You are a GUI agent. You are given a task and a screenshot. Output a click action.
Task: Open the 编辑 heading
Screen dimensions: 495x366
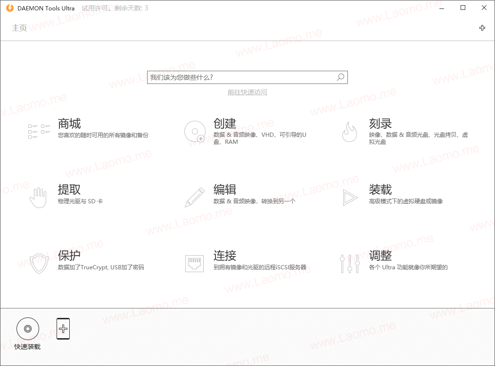(x=225, y=190)
